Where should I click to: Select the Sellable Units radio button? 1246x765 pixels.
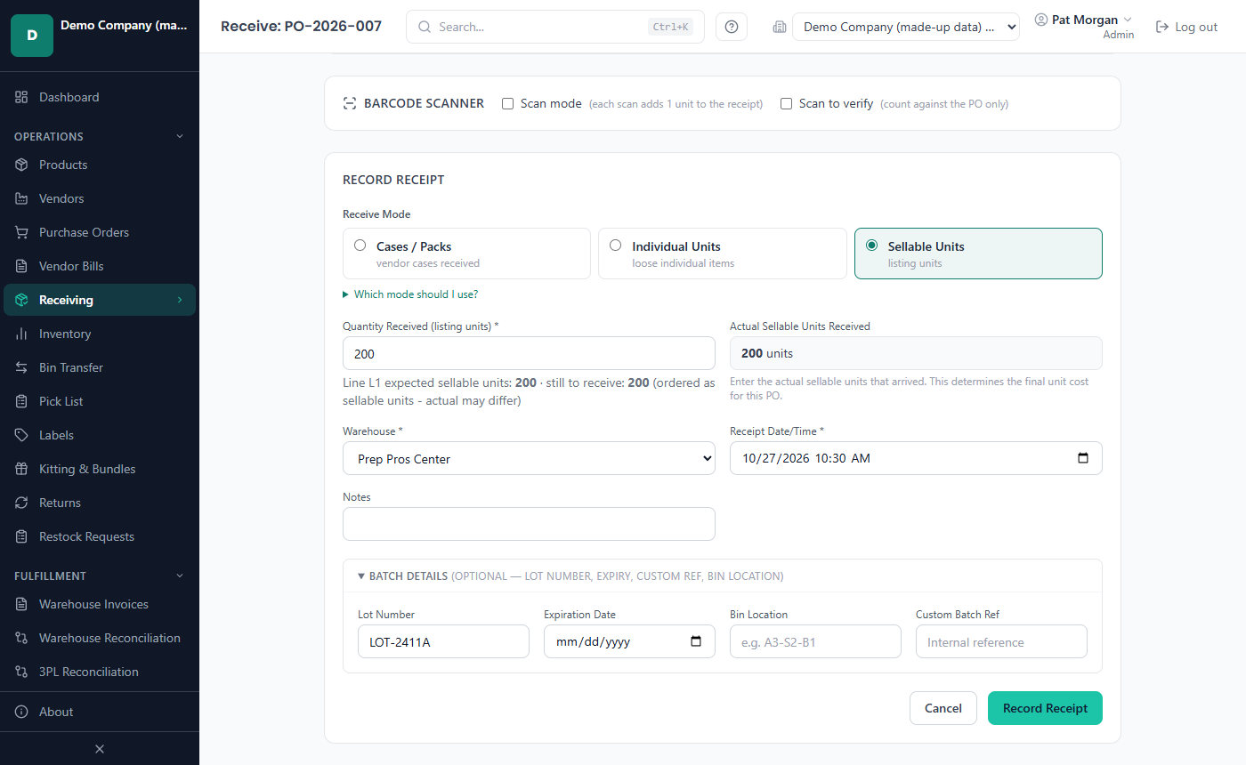point(871,246)
